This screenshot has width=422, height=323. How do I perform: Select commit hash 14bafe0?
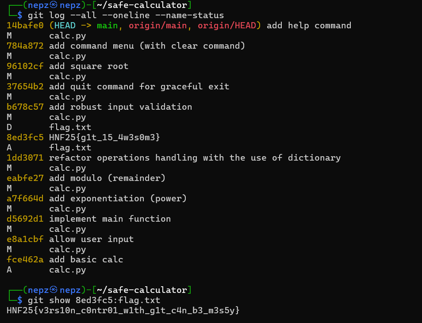tap(25, 26)
